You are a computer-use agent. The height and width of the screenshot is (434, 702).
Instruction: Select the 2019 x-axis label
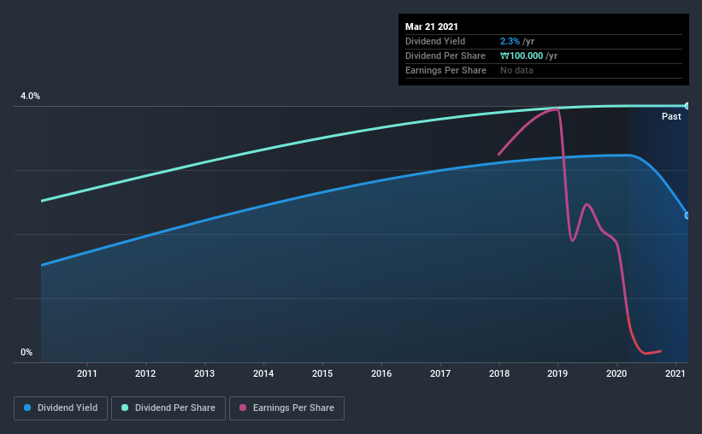557,373
